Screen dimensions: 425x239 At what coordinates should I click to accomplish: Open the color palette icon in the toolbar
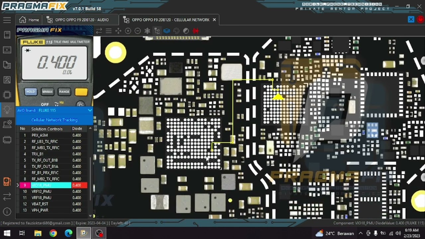click(176, 31)
